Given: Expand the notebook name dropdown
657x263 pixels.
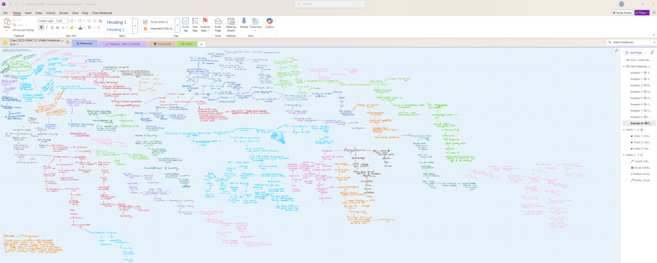Looking at the screenshot, I should pos(62,40).
